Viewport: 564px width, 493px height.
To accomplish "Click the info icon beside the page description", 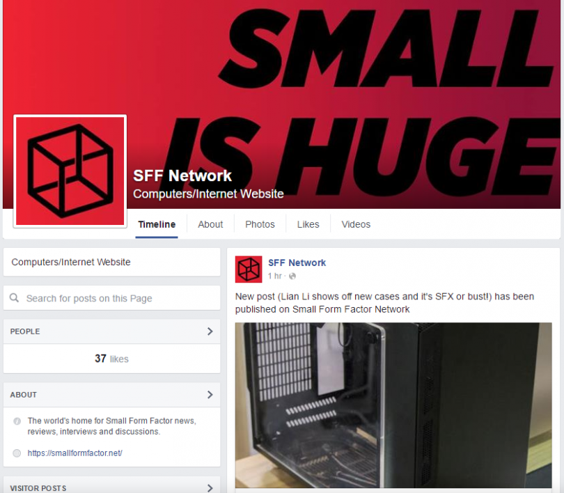I will tap(17, 421).
